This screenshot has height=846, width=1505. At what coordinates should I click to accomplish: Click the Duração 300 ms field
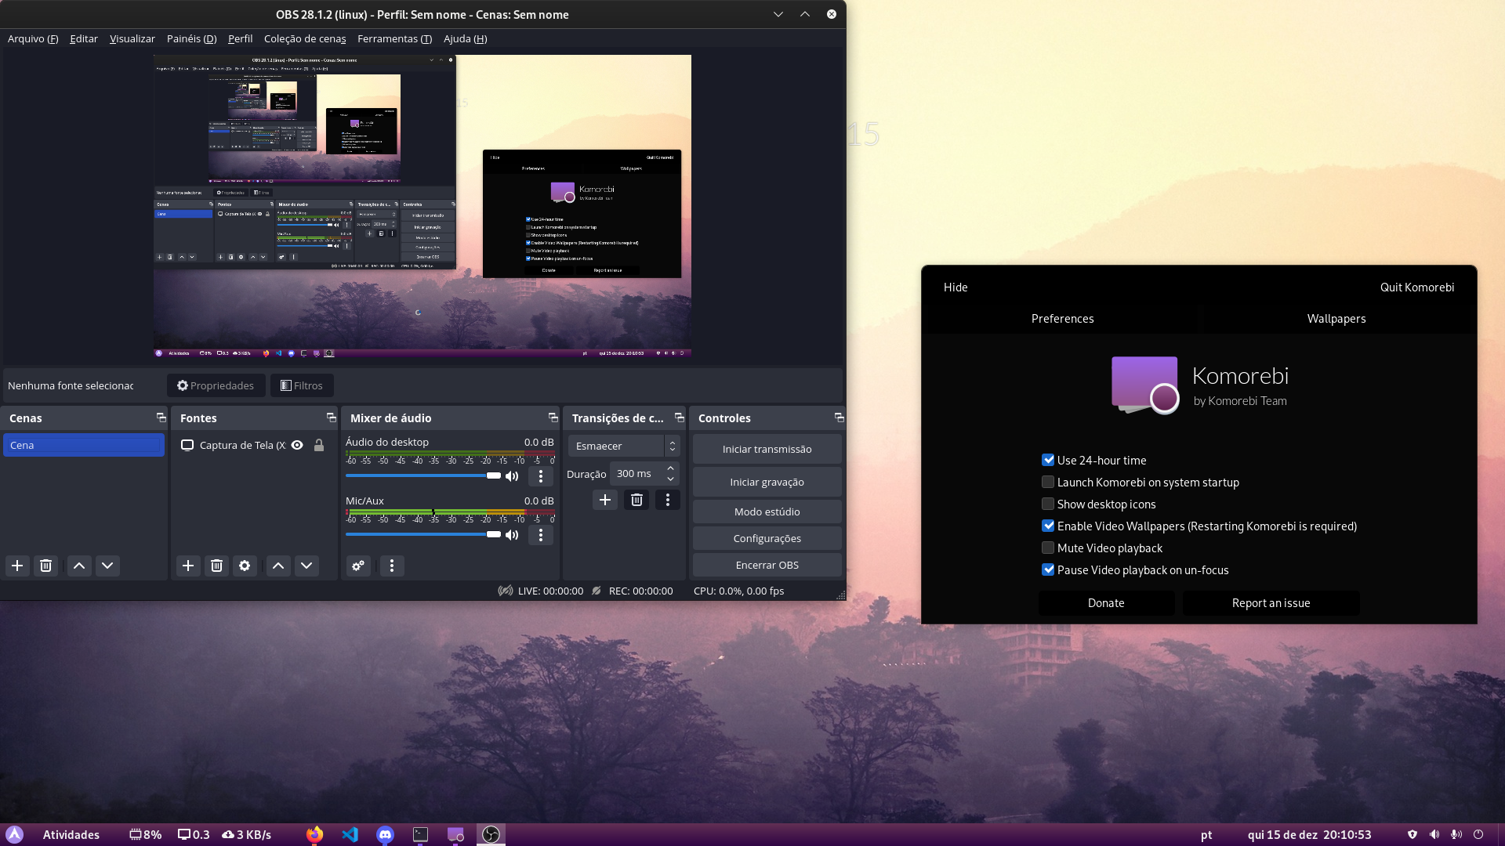[636, 474]
